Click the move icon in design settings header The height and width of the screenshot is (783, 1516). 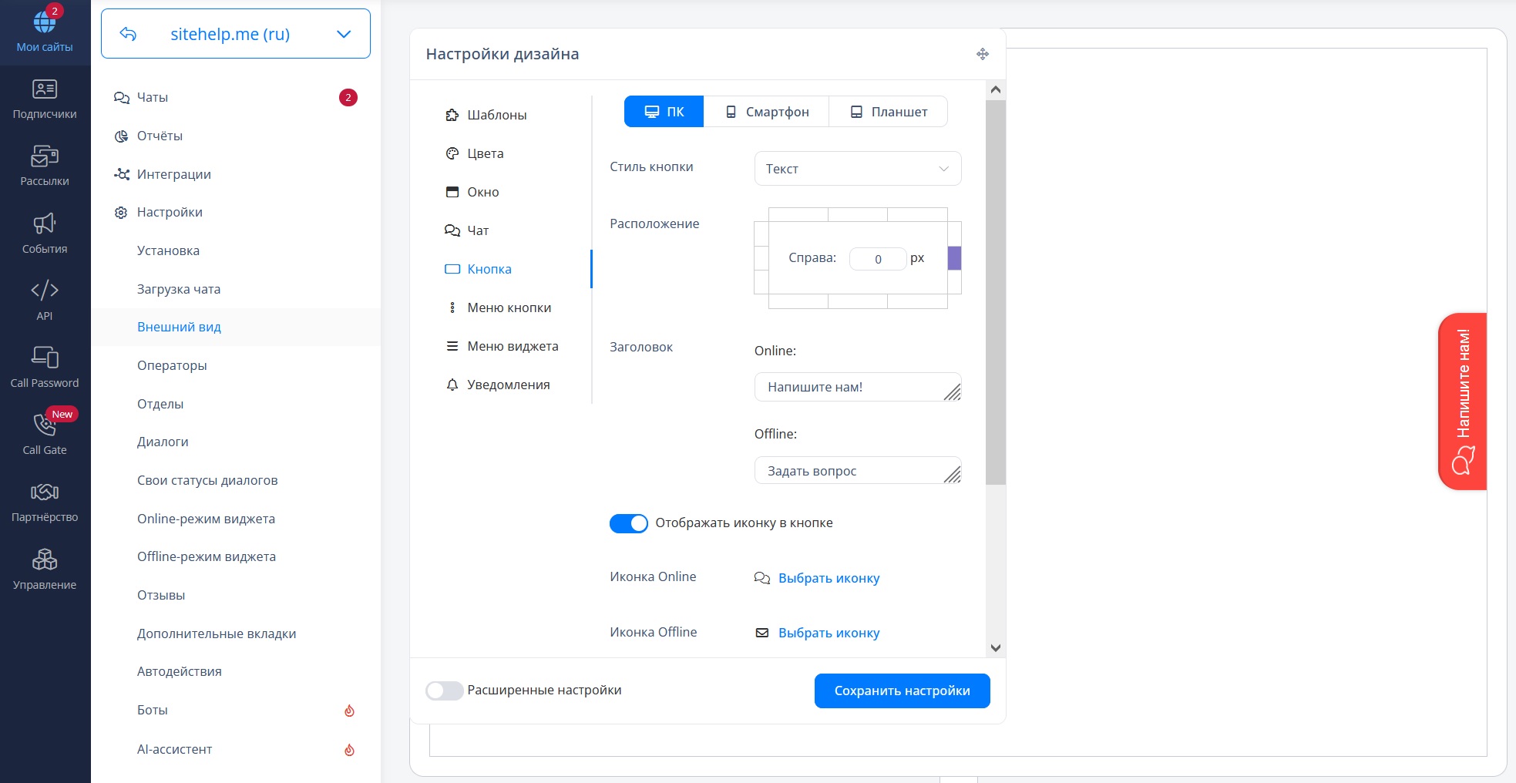982,54
